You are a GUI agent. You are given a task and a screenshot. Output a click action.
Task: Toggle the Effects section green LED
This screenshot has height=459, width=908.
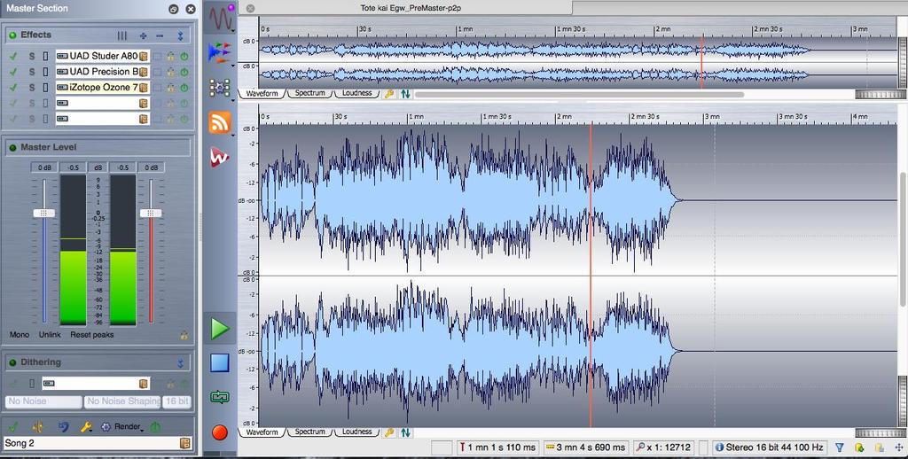pos(12,35)
